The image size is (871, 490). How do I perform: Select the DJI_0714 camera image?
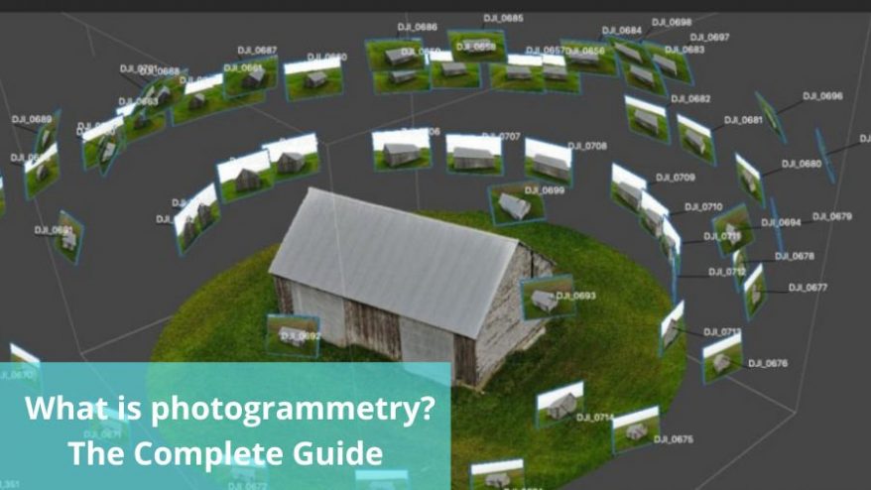(560, 401)
